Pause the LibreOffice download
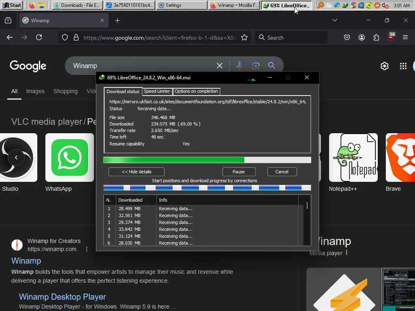 tap(238, 172)
